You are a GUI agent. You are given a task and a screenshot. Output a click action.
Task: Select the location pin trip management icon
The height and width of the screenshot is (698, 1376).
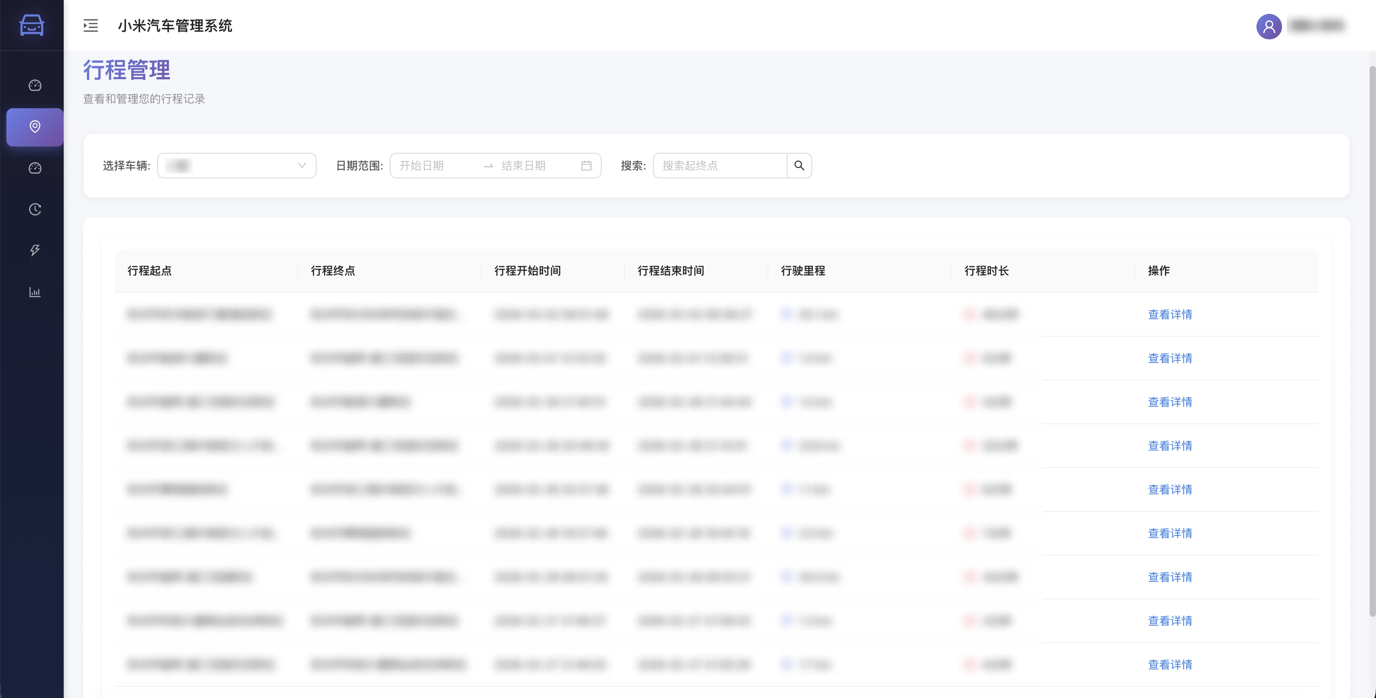pyautogui.click(x=34, y=127)
